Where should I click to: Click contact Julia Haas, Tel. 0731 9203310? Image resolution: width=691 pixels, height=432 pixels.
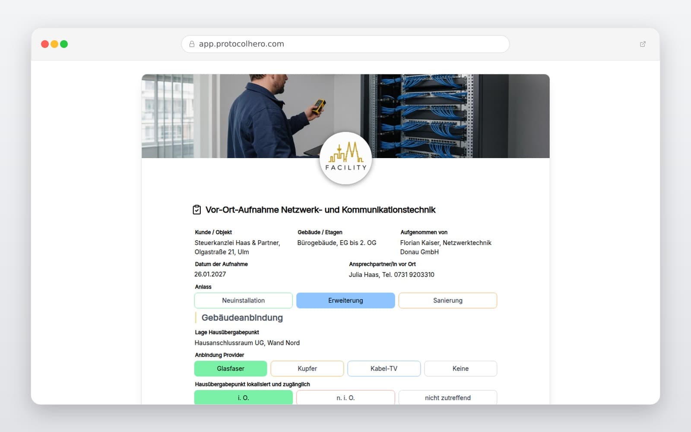click(392, 275)
